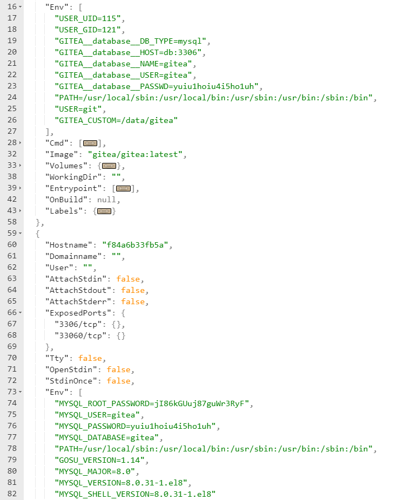Viewport: 397px width, 500px height.
Task: Click line number 42 in the gutter
Action: [x=11, y=200]
